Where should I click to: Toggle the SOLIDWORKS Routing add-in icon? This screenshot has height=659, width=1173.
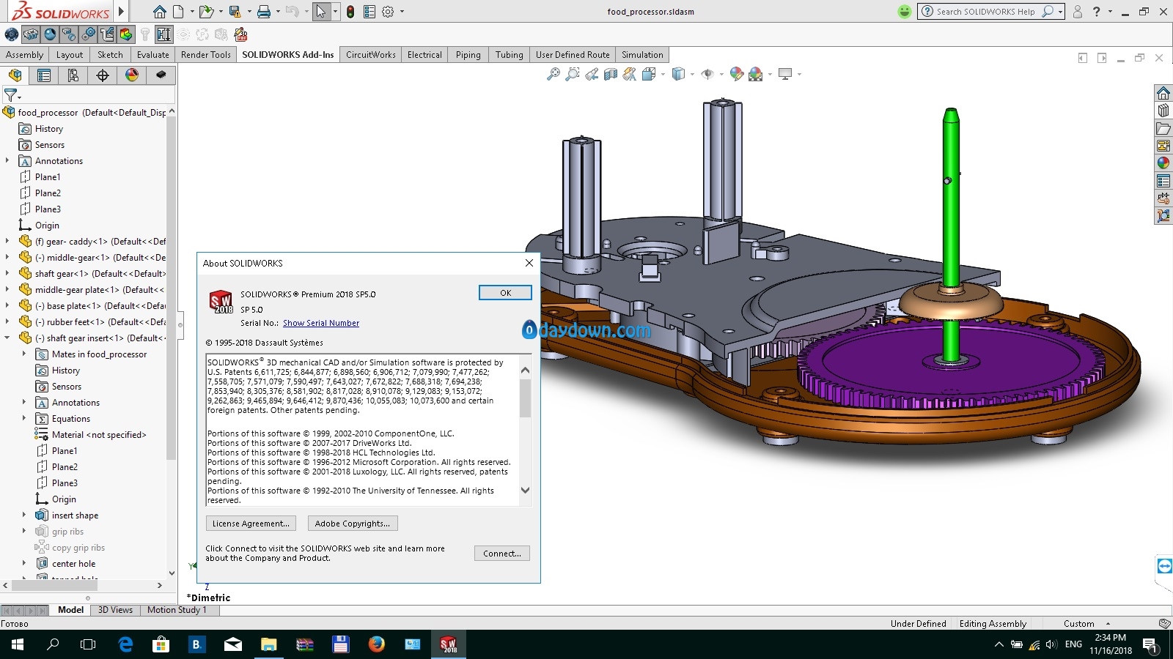click(x=107, y=34)
